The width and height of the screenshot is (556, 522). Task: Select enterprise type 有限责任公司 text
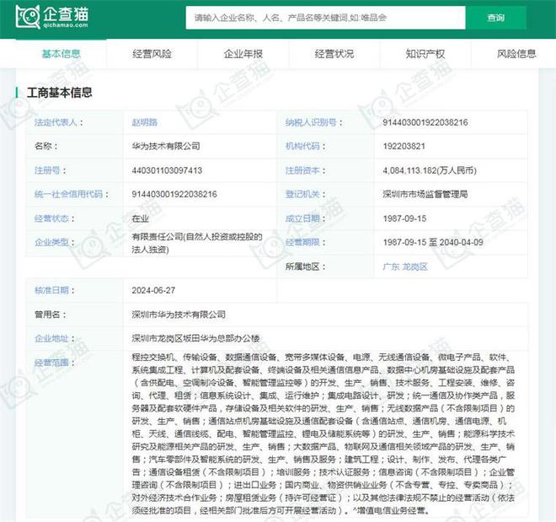pyautogui.click(x=197, y=243)
